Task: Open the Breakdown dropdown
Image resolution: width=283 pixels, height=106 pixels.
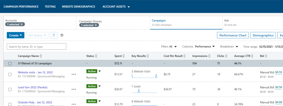Action: (x=229, y=47)
